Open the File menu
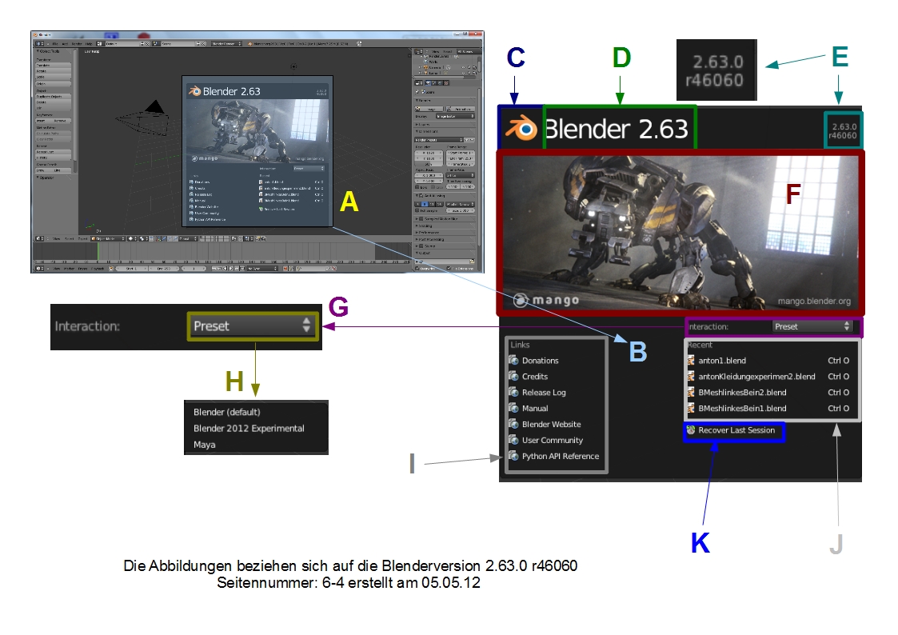This screenshot has height=635, width=898. 55,43
